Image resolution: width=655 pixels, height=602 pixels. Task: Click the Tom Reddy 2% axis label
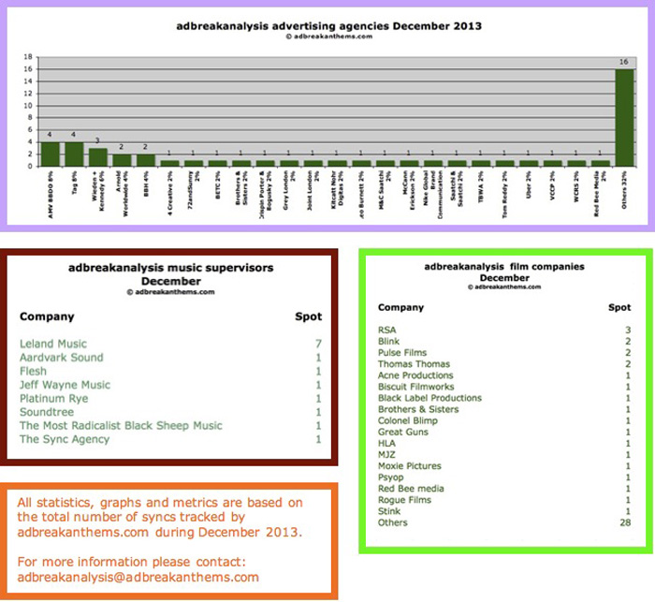[x=504, y=194]
